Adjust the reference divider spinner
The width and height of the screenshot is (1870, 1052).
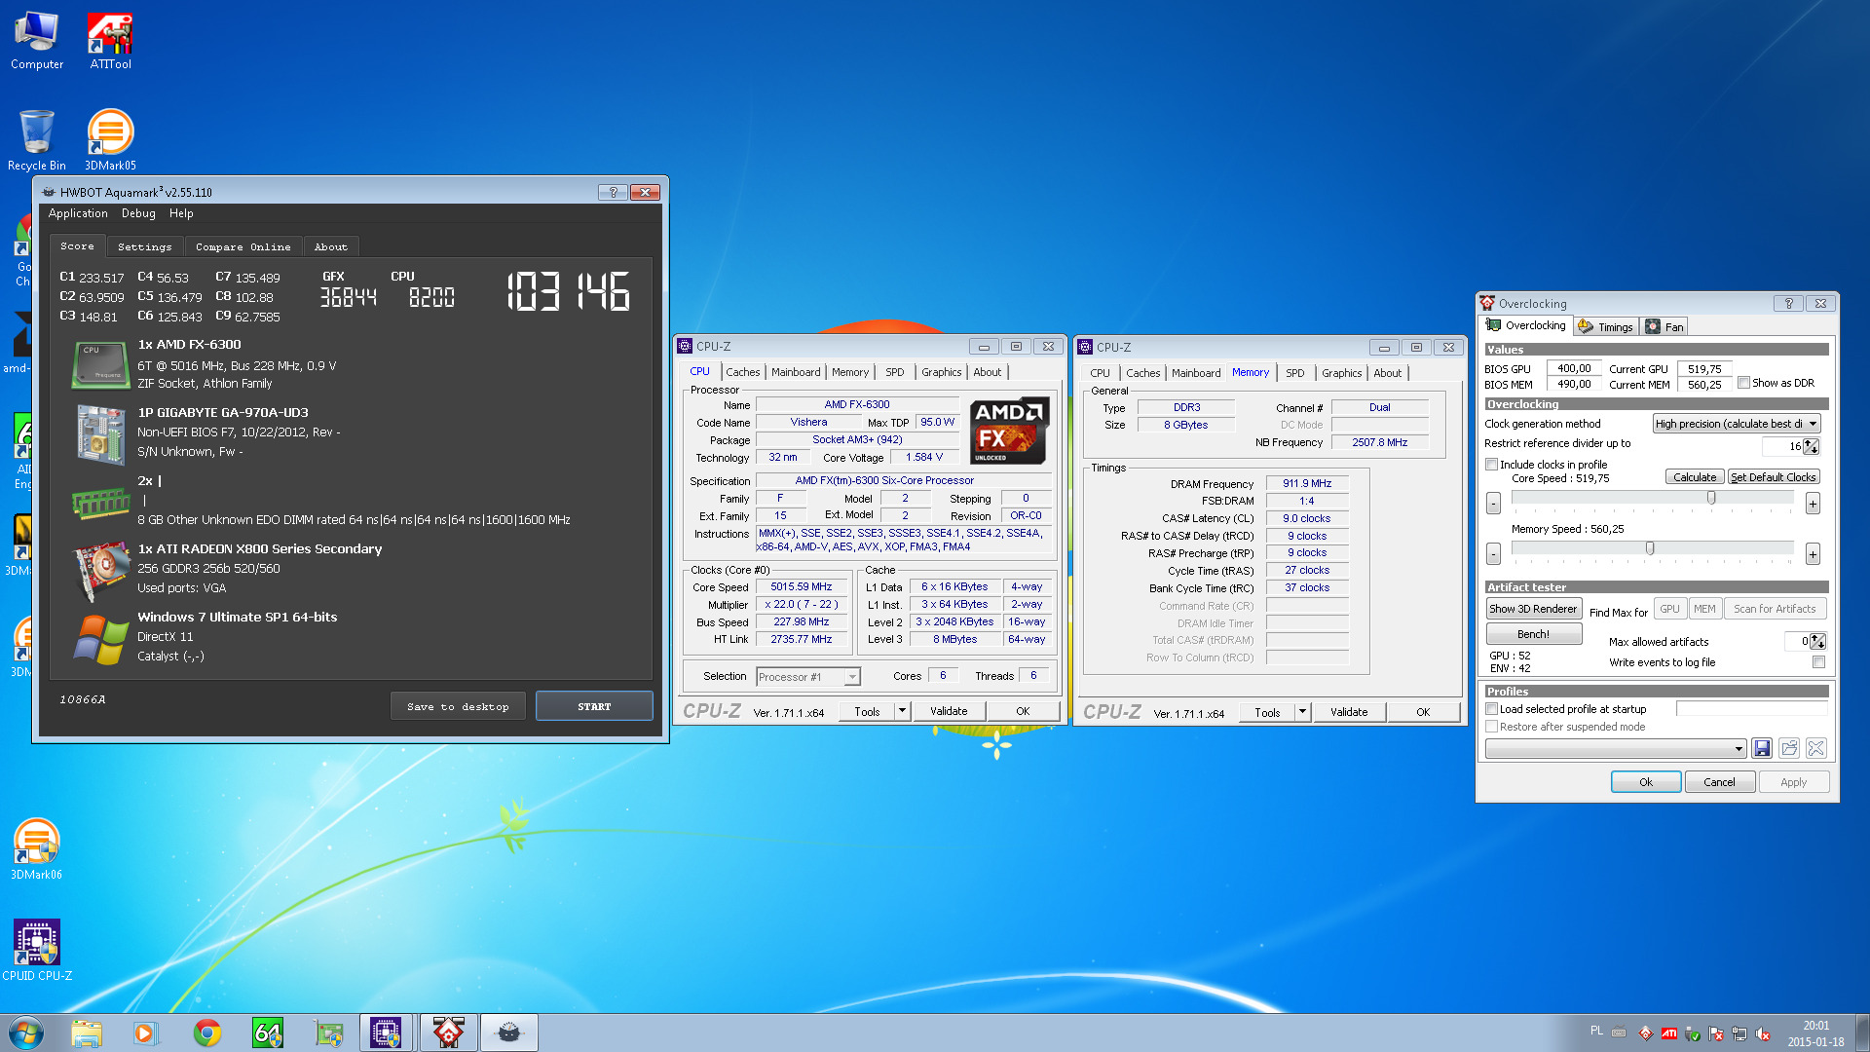click(x=1811, y=446)
